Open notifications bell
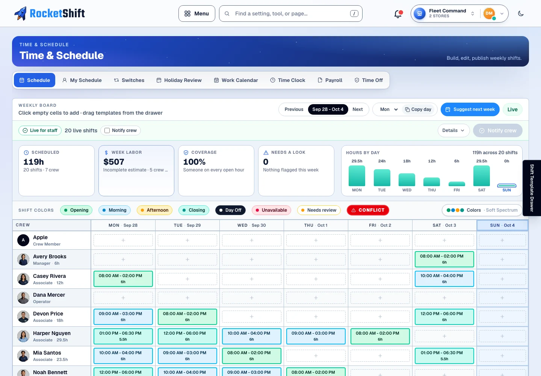The height and width of the screenshot is (376, 541). point(398,14)
